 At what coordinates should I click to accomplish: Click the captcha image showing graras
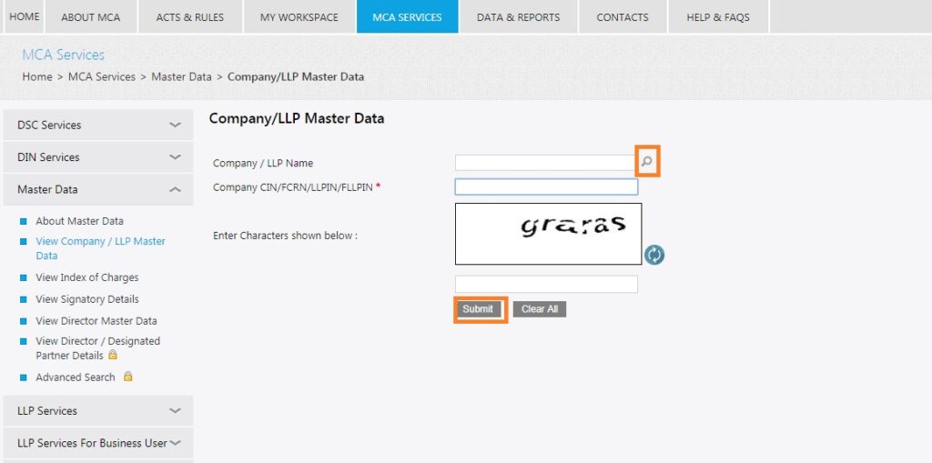click(548, 234)
